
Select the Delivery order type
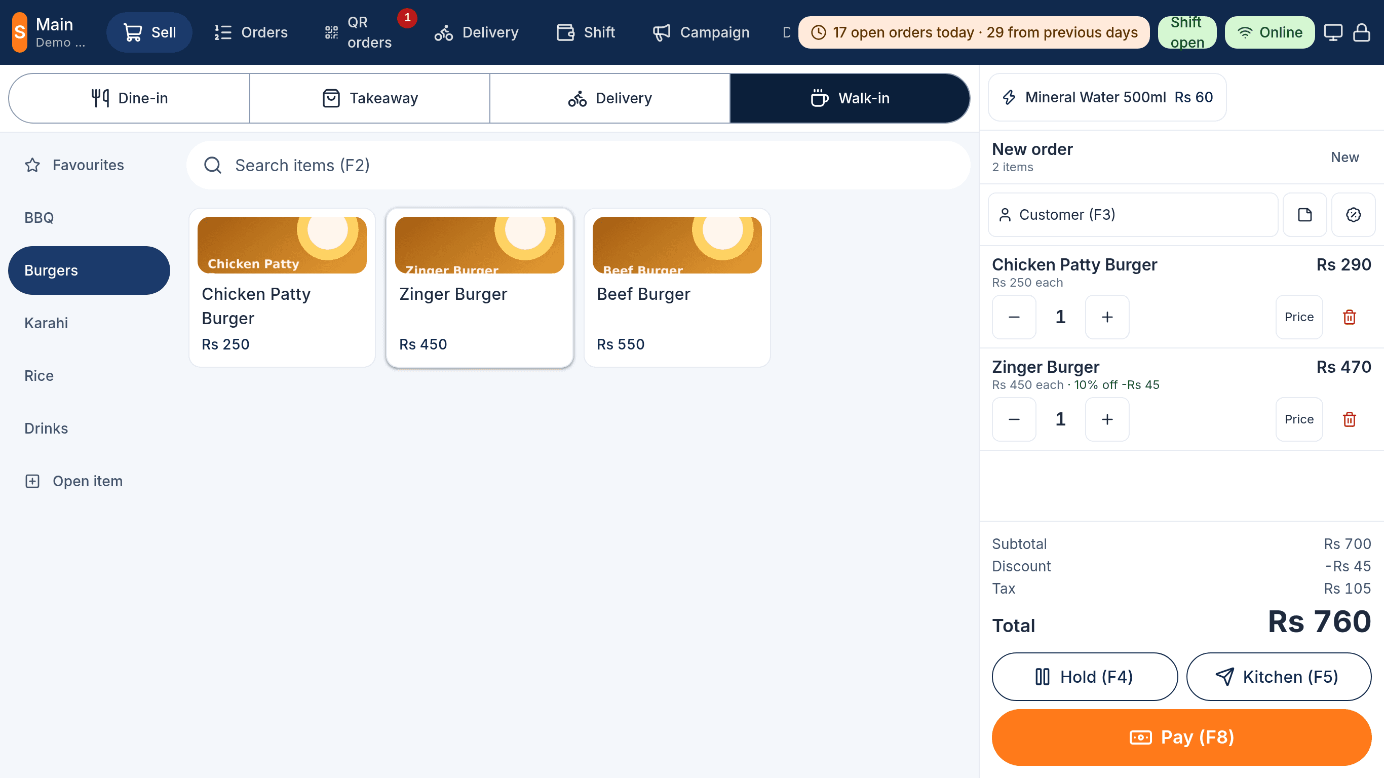610,98
